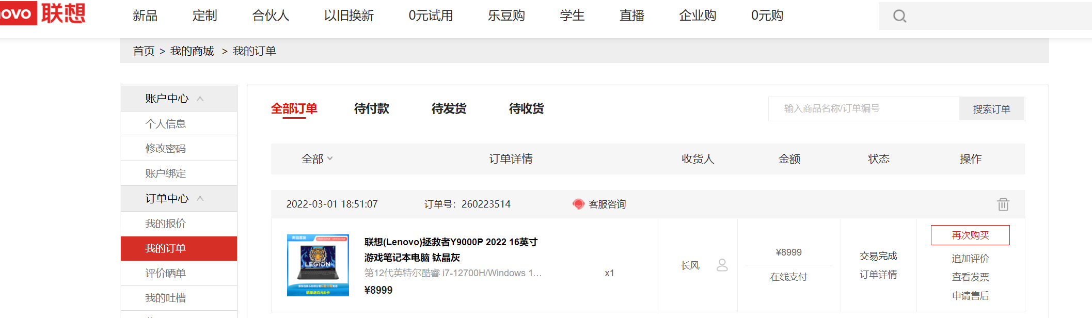The width and height of the screenshot is (1092, 318).
Task: Select the 全部订单 tab
Action: click(x=294, y=109)
